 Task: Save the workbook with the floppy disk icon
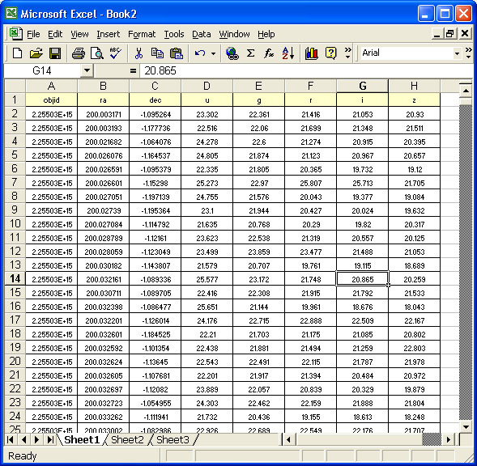[55, 53]
